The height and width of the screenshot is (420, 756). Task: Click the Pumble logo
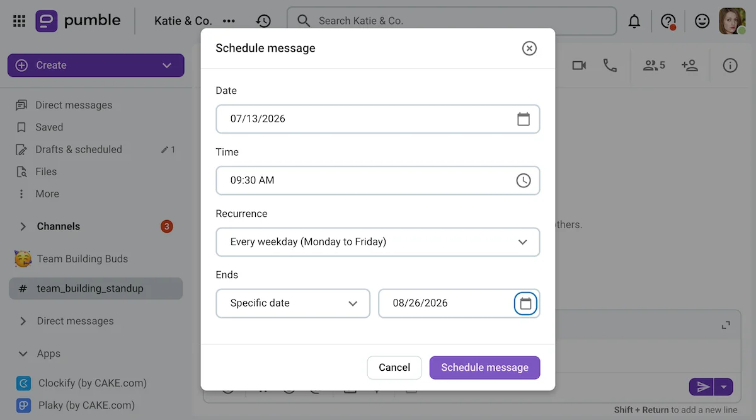pyautogui.click(x=78, y=21)
